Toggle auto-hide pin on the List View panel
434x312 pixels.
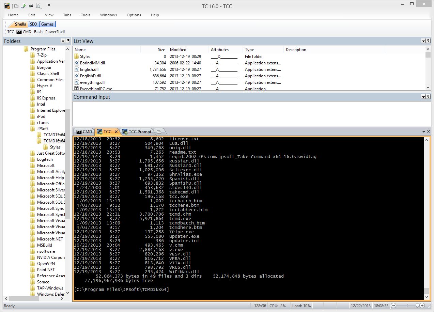tap(428, 41)
